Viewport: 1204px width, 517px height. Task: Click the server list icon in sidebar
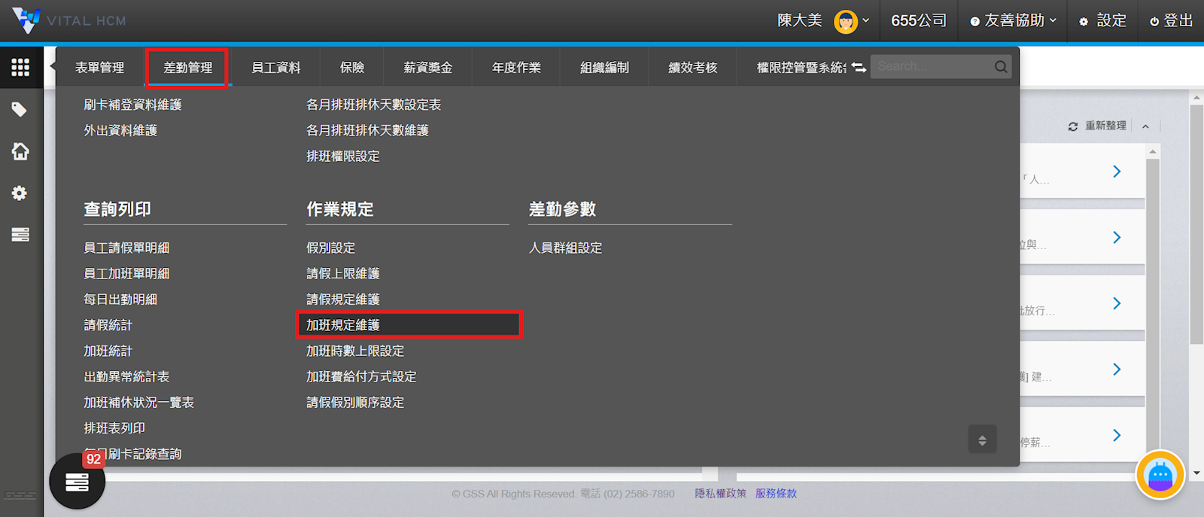point(20,235)
